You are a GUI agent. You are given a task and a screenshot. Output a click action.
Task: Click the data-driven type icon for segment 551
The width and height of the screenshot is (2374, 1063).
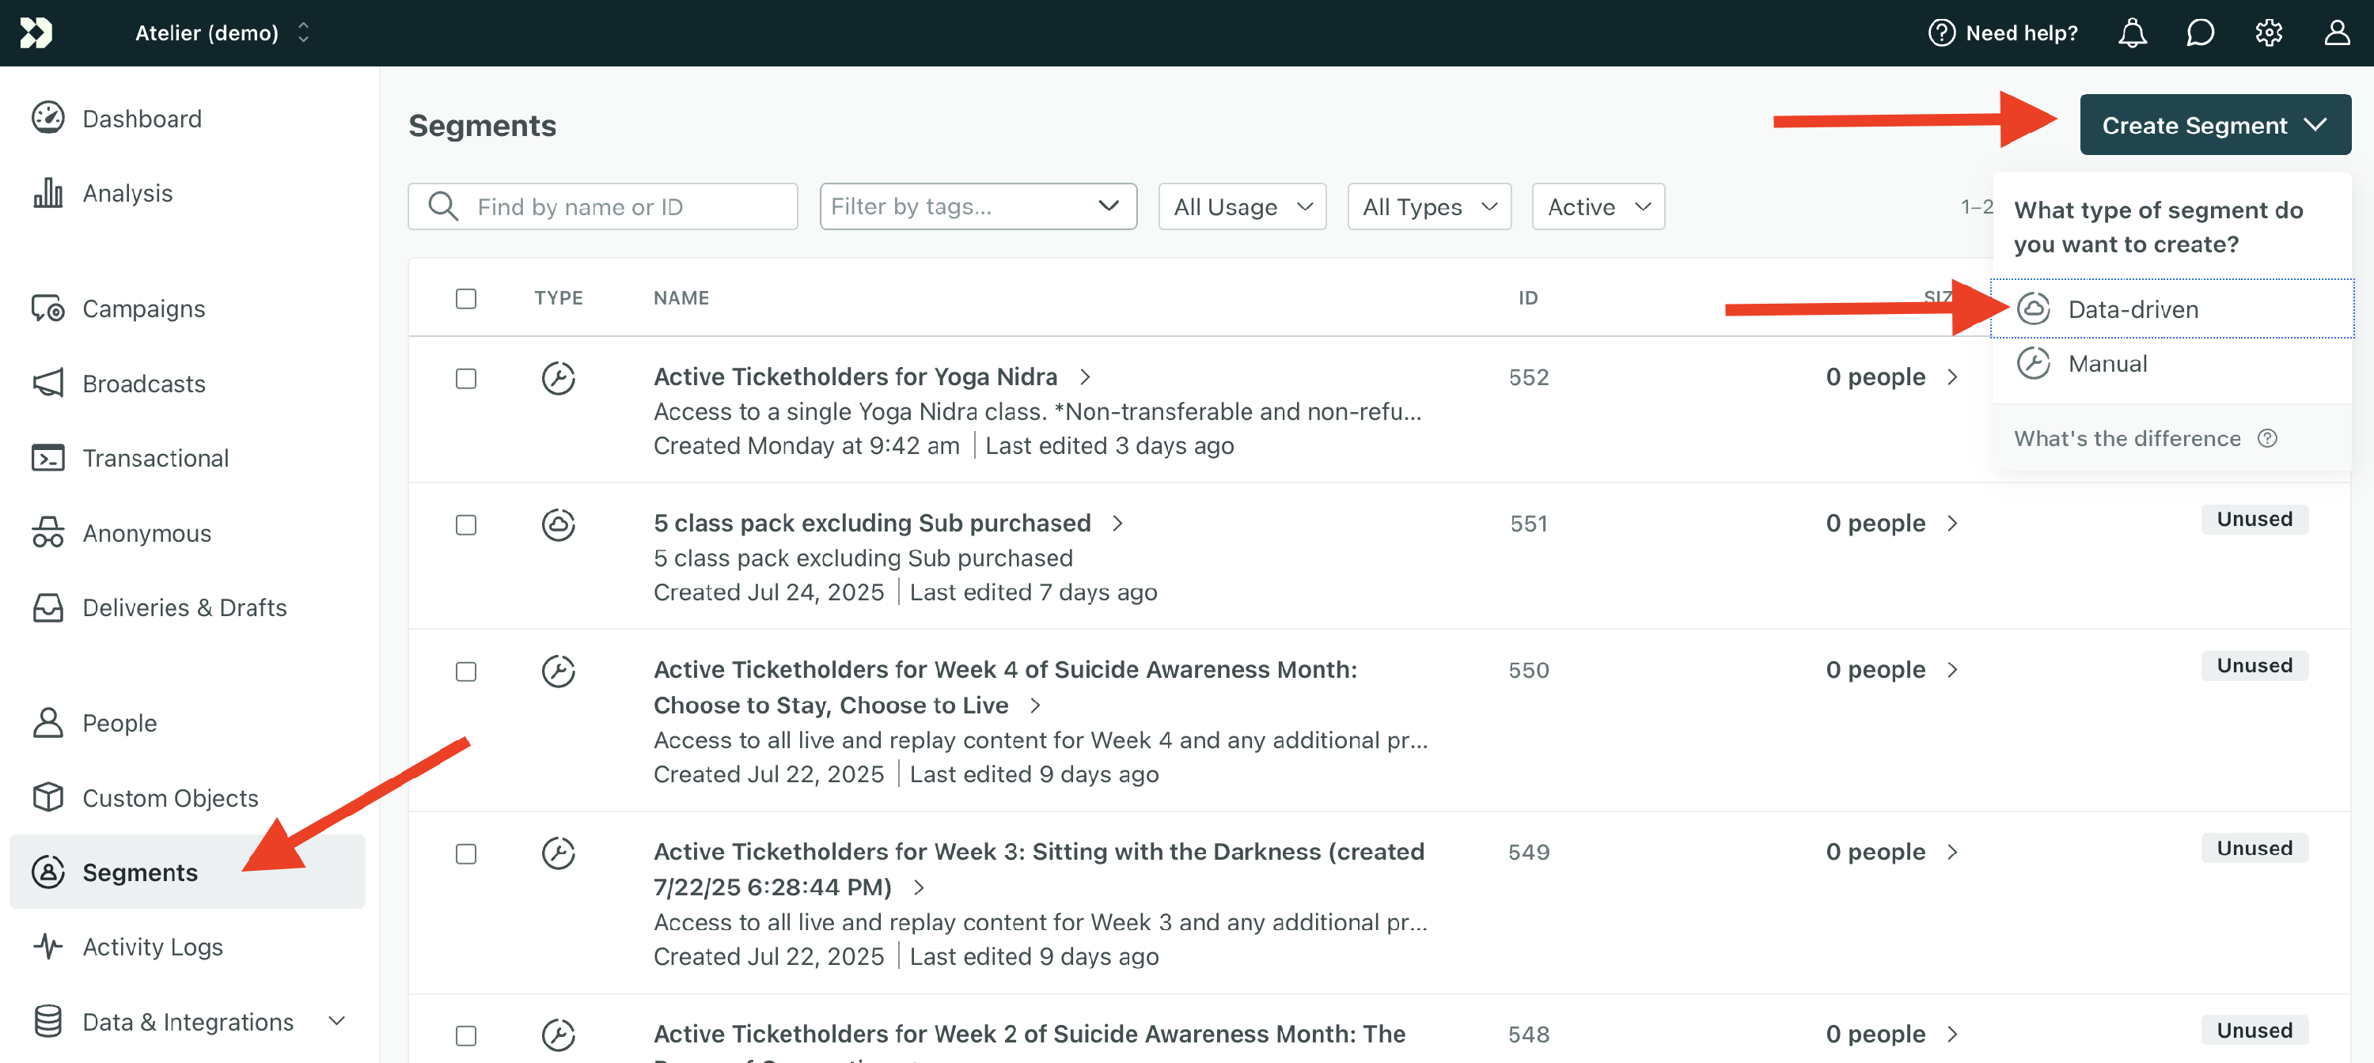[558, 524]
